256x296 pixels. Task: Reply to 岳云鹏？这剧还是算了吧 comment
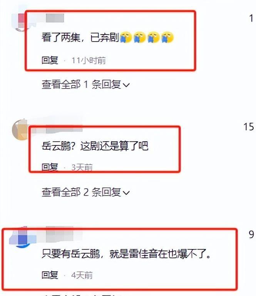50,167
